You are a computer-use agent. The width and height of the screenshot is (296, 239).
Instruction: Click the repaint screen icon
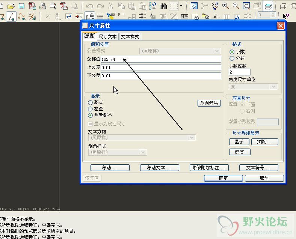click(x=194, y=6)
